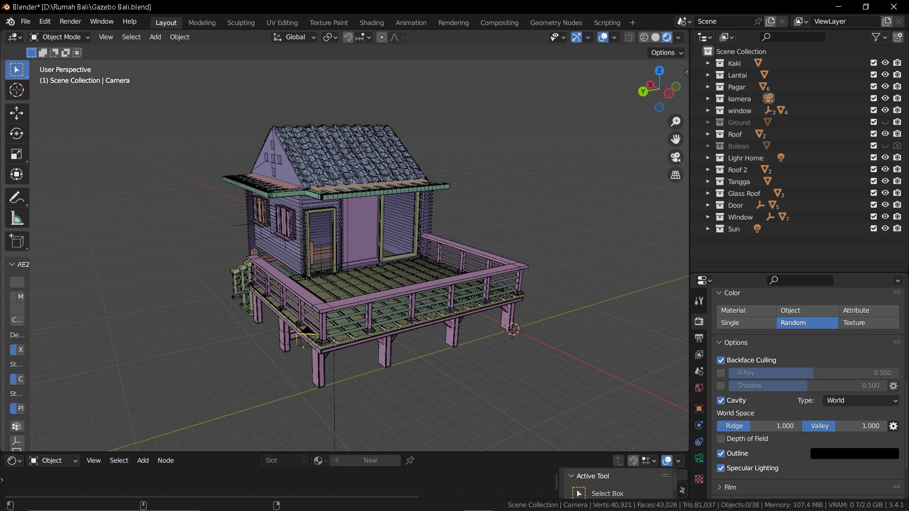The image size is (909, 511).
Task: Switch to material preview shading
Action: [x=667, y=37]
